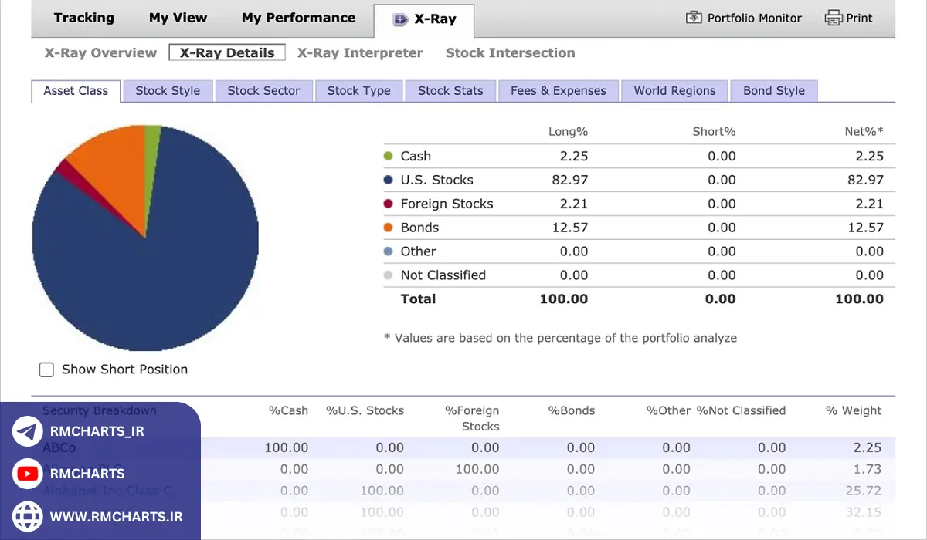Click the globe website icon
Image resolution: width=927 pixels, height=540 pixels.
(28, 516)
